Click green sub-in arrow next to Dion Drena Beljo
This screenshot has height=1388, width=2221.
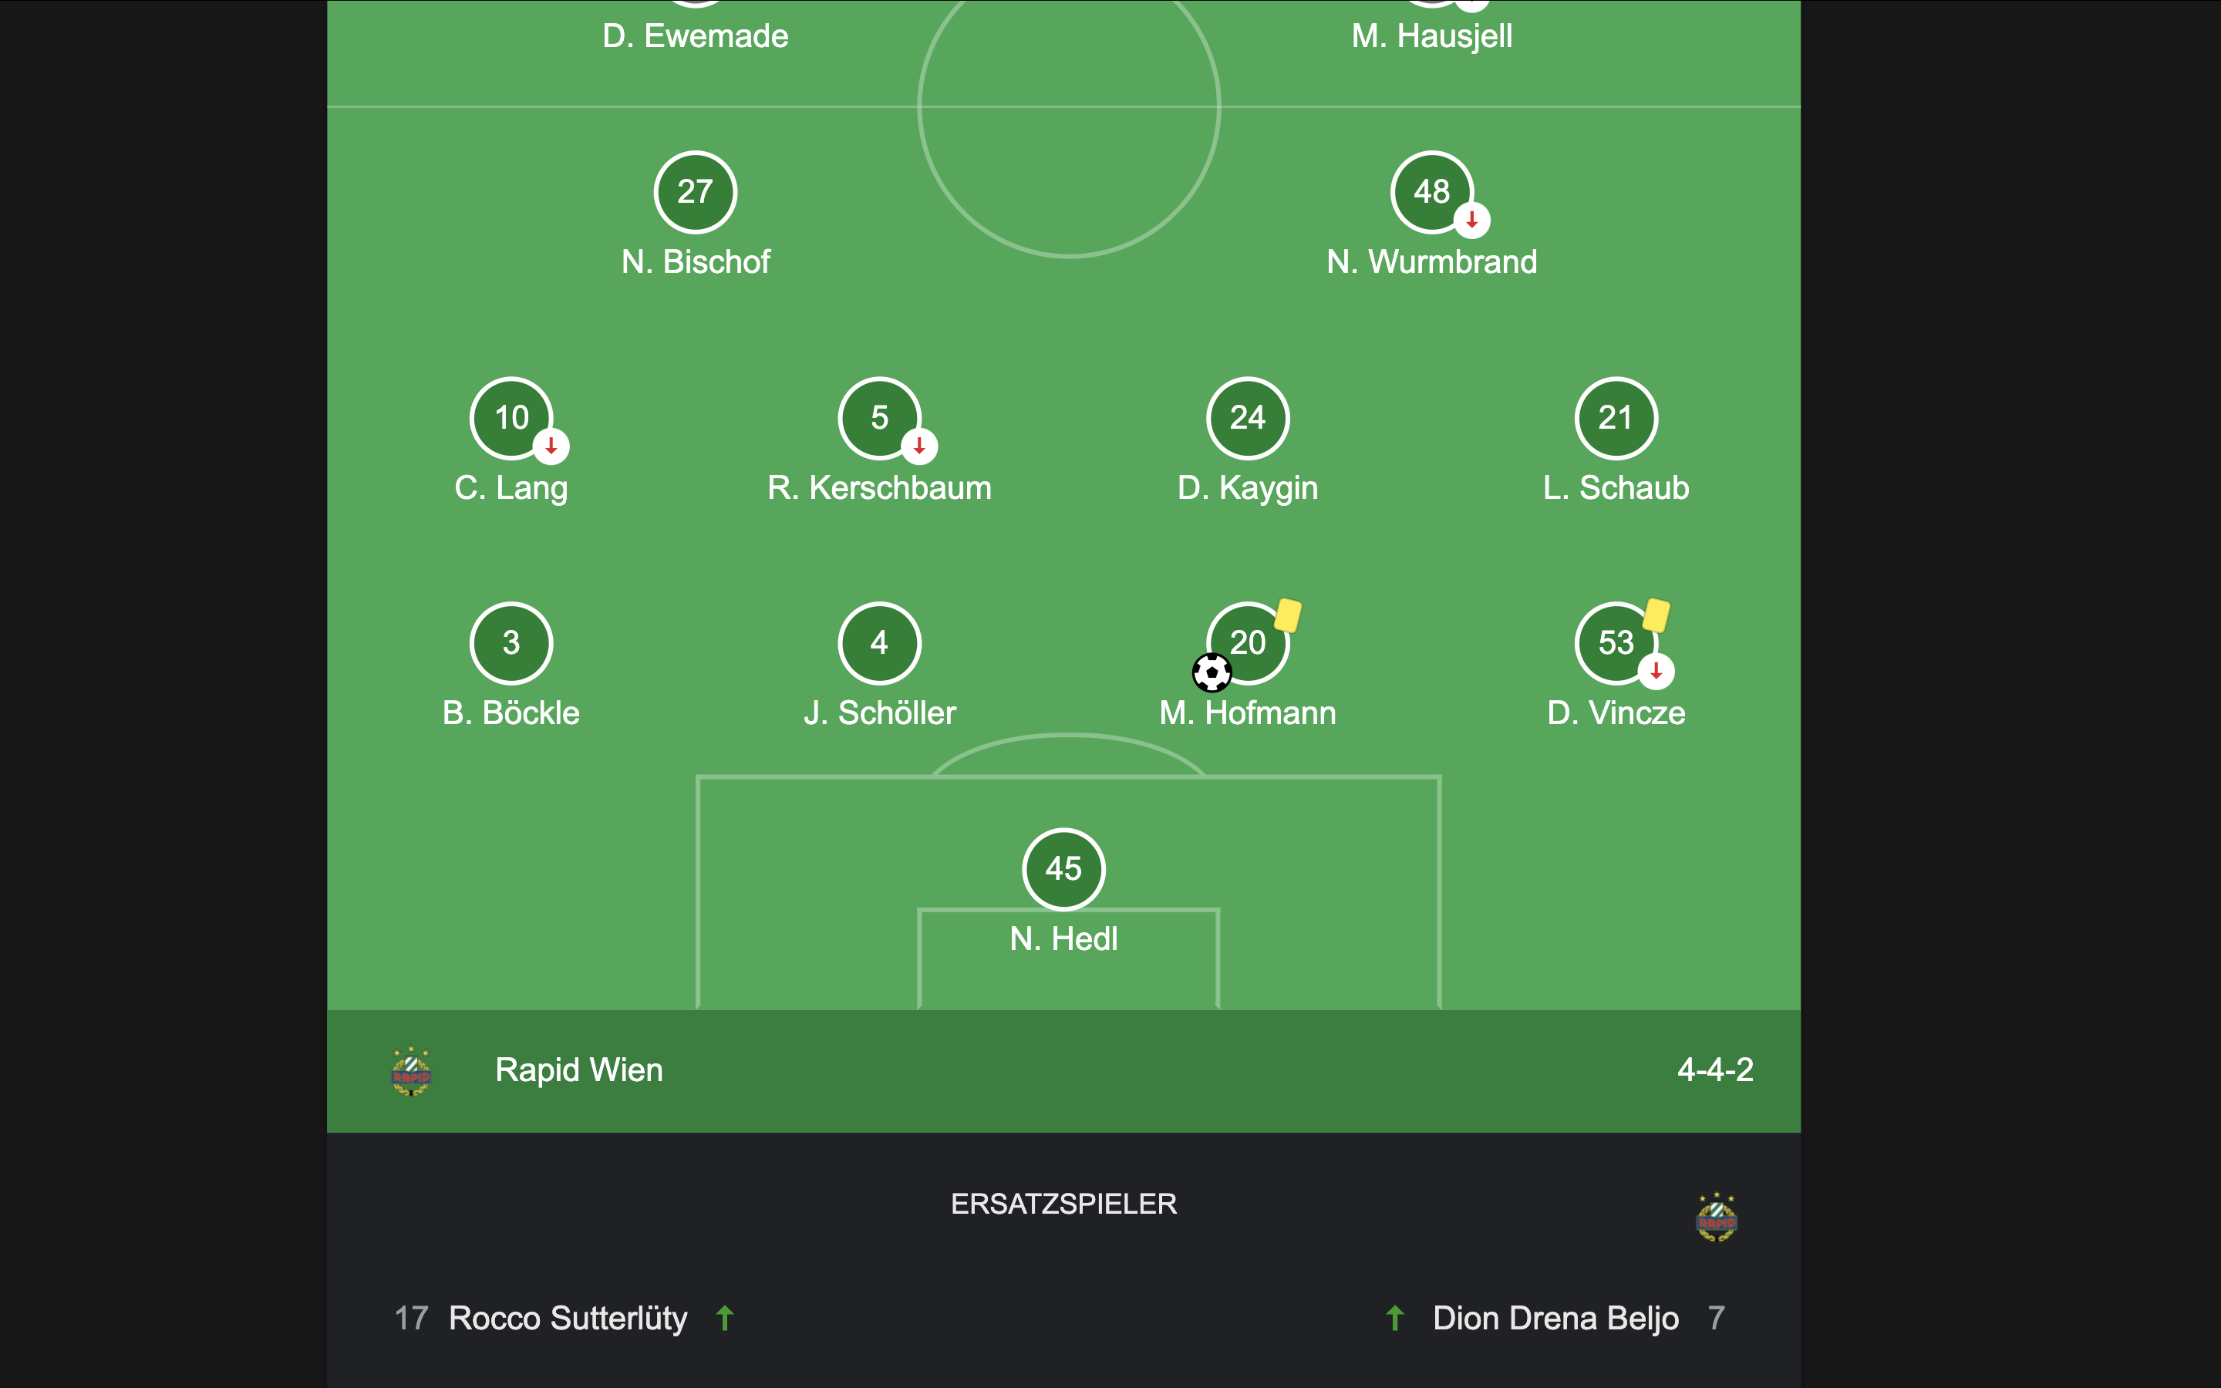pyautogui.click(x=1395, y=1319)
